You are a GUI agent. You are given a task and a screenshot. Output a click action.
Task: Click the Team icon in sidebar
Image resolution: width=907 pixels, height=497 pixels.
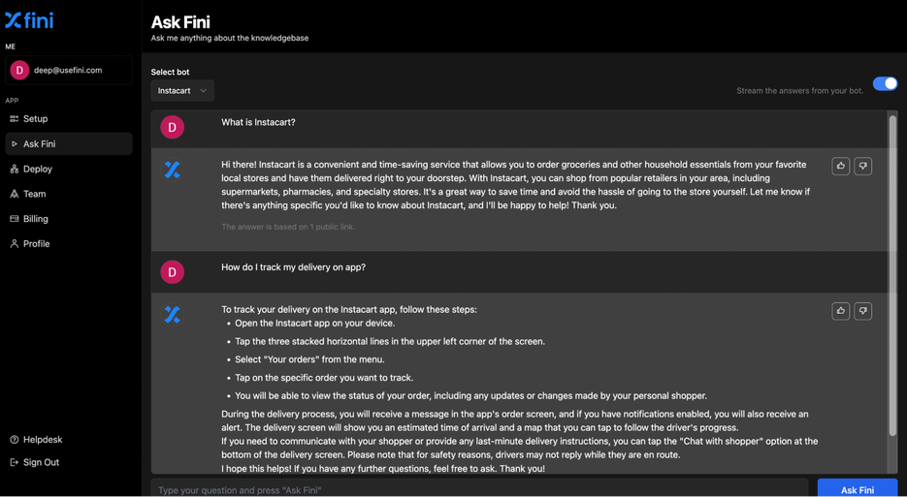pyautogui.click(x=15, y=194)
